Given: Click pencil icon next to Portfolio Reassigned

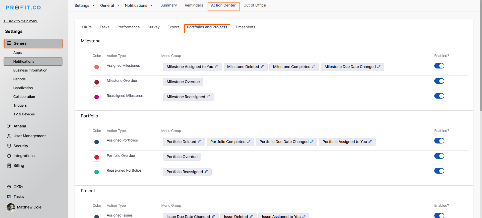Looking at the screenshot, I should 206,172.
